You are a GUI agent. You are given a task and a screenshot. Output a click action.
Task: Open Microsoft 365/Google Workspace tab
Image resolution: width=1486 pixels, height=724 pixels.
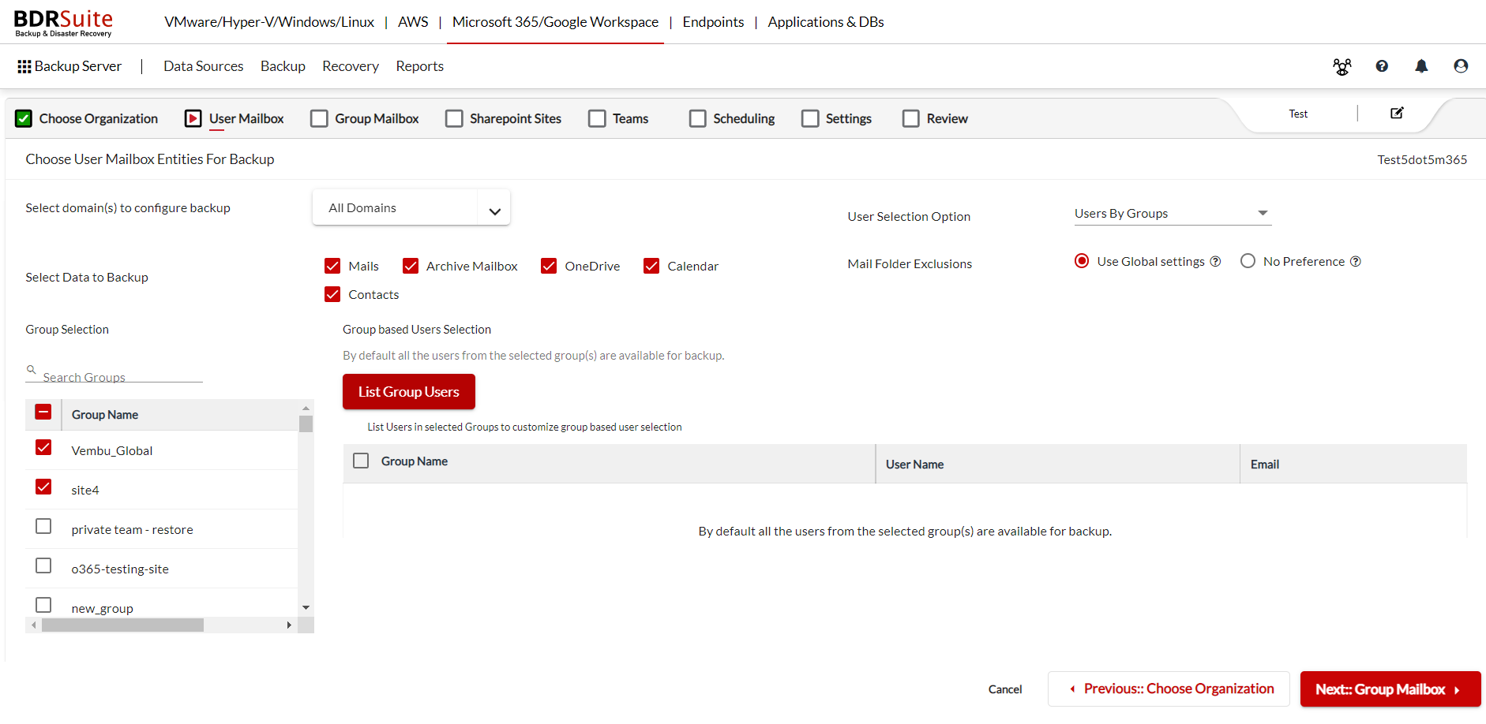pos(555,22)
